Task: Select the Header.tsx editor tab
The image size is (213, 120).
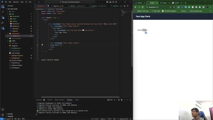Action: tap(42, 6)
